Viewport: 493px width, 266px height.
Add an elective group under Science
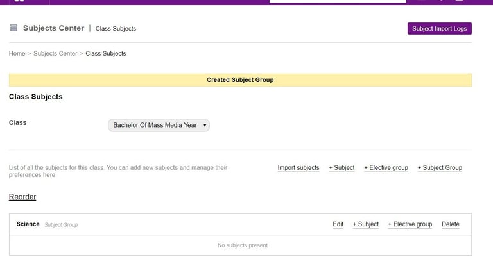(410, 224)
